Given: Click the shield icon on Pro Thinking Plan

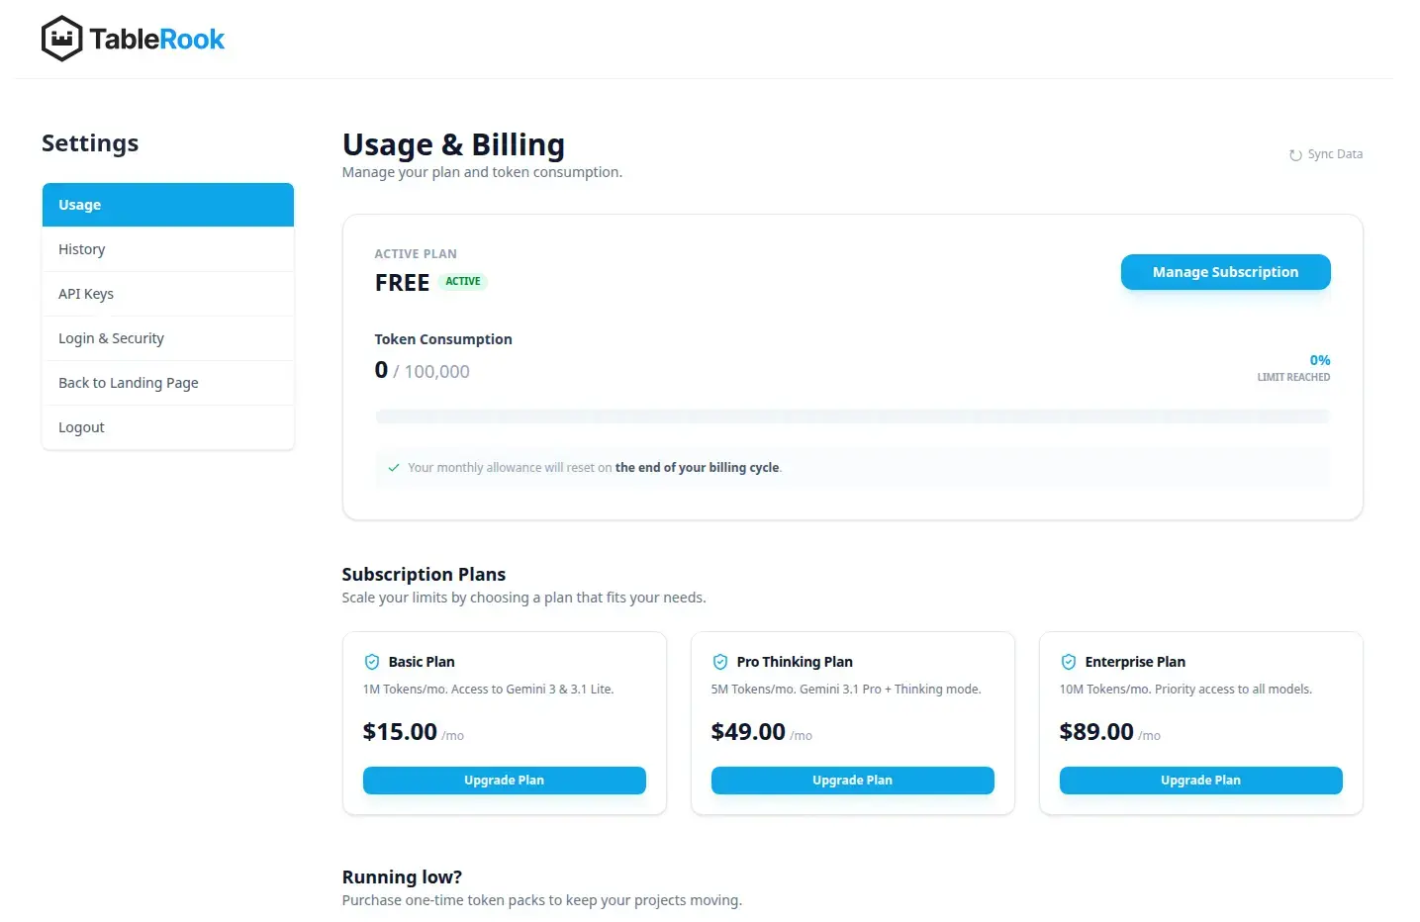Looking at the screenshot, I should (x=720, y=661).
